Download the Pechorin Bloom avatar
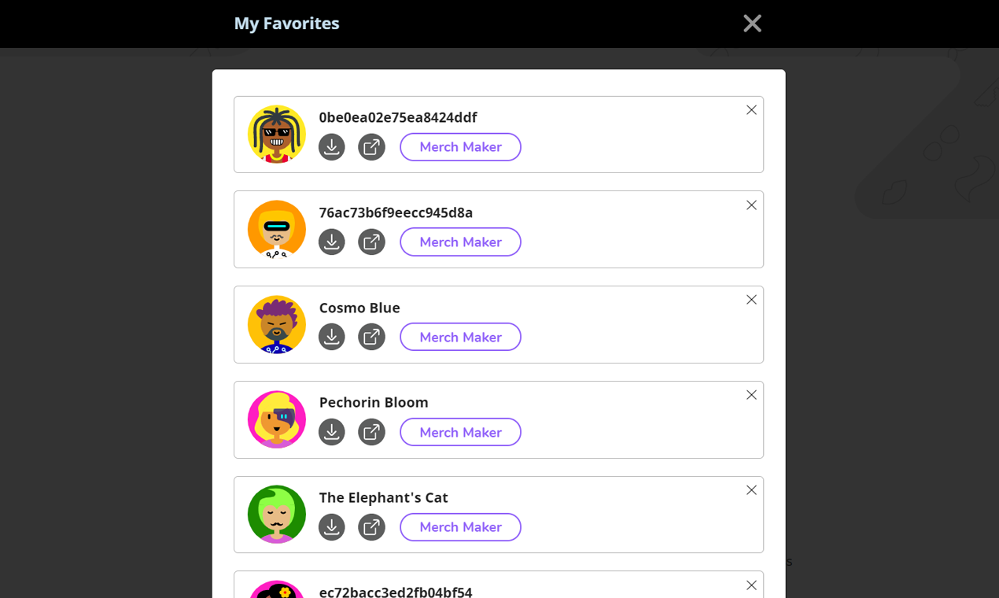This screenshot has width=999, height=598. click(x=331, y=432)
